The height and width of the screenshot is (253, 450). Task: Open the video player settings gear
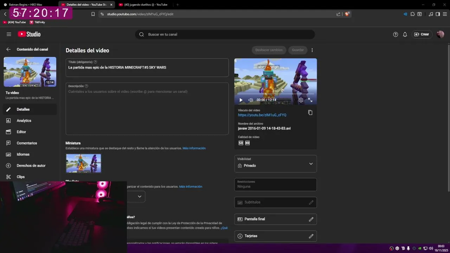301,100
